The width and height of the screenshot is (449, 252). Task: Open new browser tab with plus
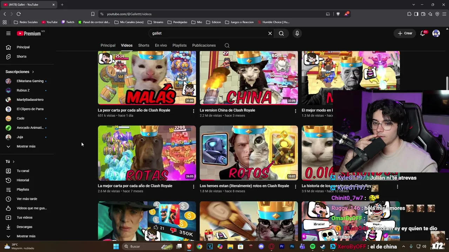pos(62,5)
